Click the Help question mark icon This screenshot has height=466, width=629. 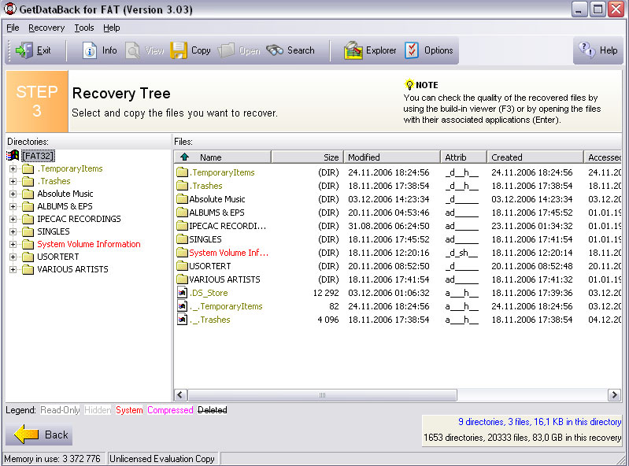pos(586,50)
